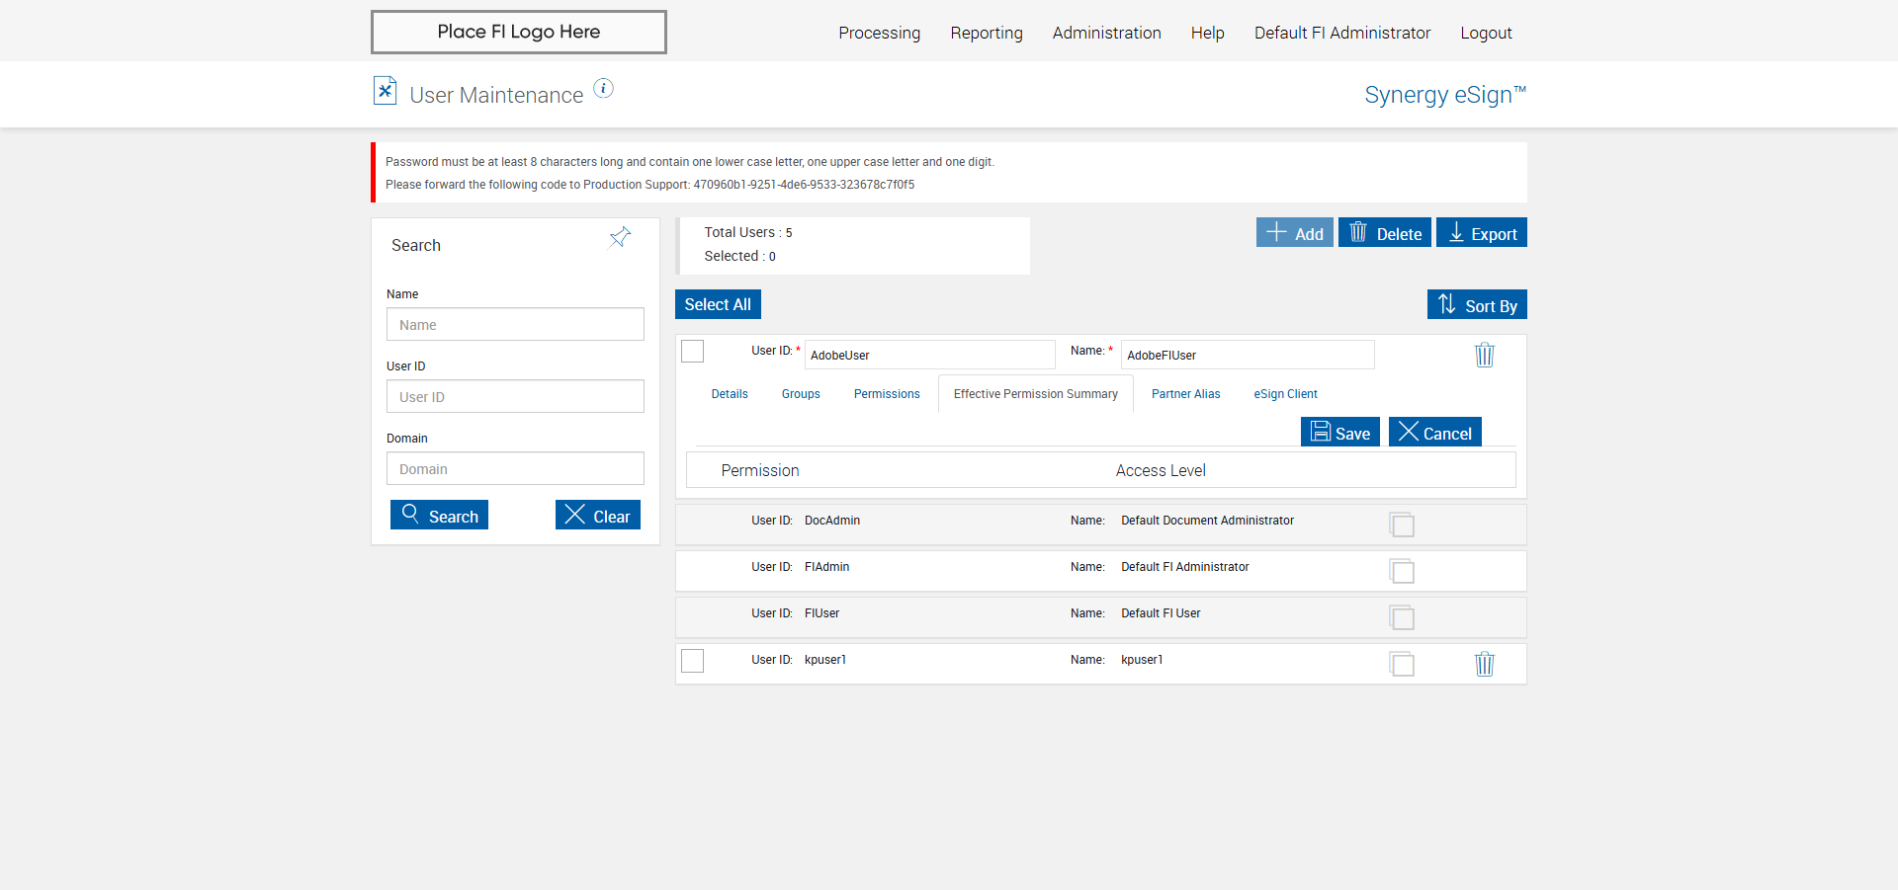The image size is (1898, 890).
Task: Click the info icon beside User Maintenance
Action: 603,89
